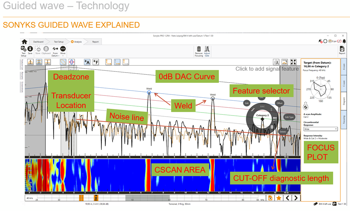Open the Diagram tab on right edge
Viewport: 350px width, 211px height.
pyautogui.click(x=344, y=101)
